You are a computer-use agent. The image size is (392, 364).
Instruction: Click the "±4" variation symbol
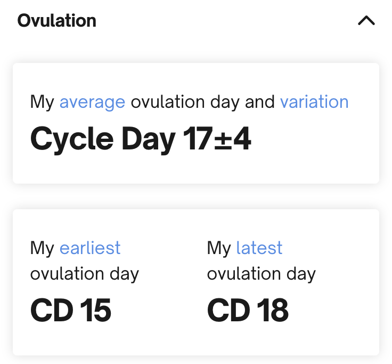(x=233, y=139)
